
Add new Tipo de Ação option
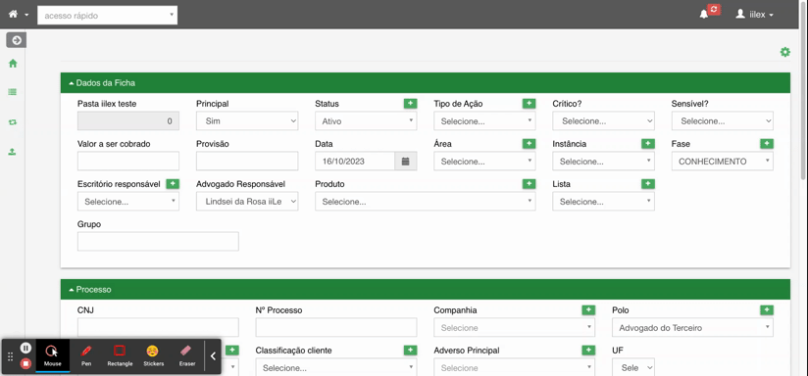click(530, 104)
